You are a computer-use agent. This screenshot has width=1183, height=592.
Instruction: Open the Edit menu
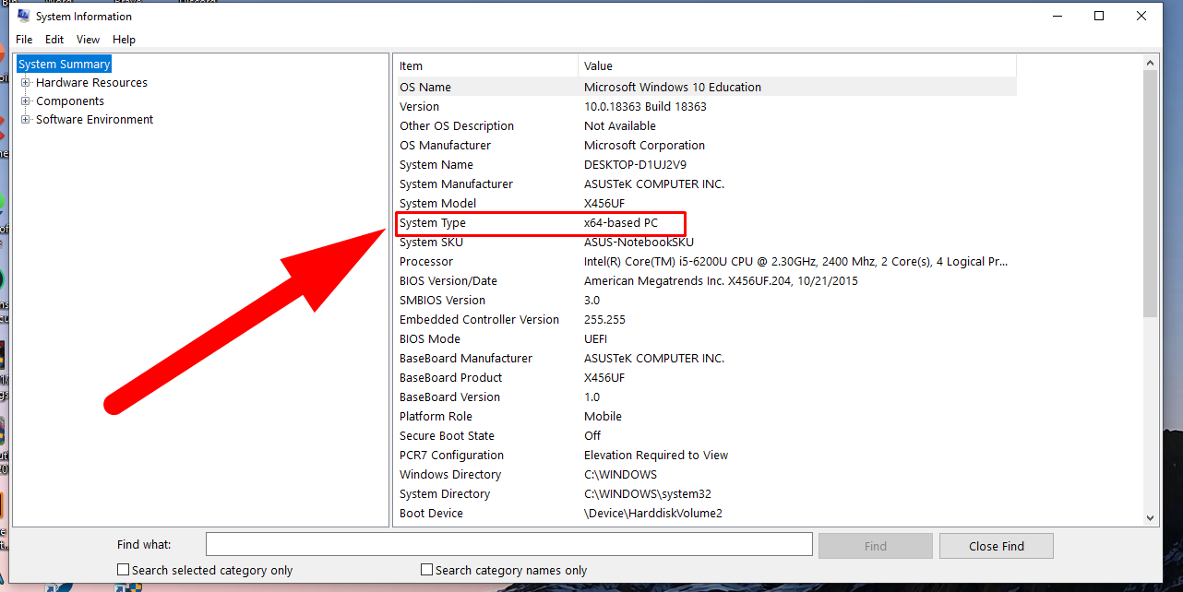coord(54,40)
